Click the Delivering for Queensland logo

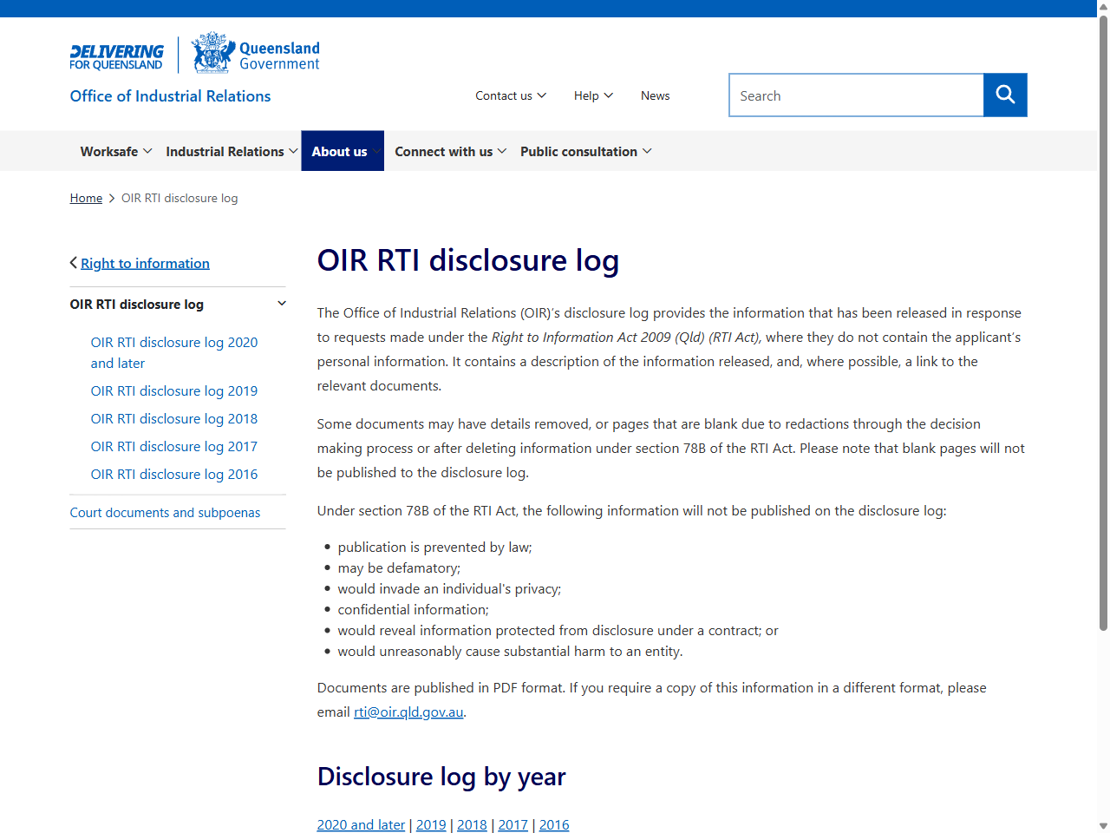(x=116, y=53)
